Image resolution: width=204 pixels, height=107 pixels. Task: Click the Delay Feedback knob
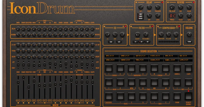coord(158,7)
